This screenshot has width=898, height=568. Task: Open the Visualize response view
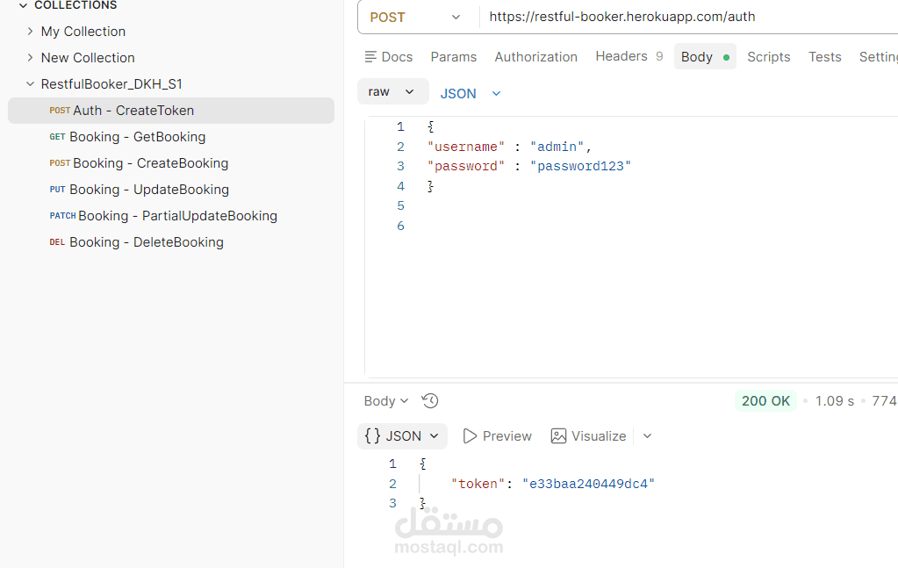pyautogui.click(x=588, y=436)
